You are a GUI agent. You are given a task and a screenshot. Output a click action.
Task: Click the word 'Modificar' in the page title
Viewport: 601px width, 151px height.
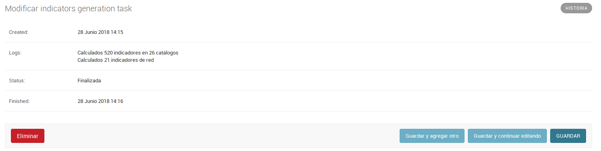[22, 8]
